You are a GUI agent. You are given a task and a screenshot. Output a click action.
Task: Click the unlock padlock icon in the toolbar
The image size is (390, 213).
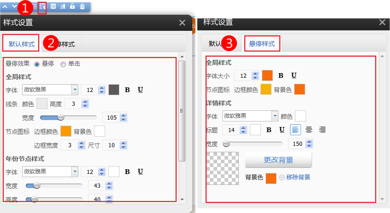(x=72, y=6)
